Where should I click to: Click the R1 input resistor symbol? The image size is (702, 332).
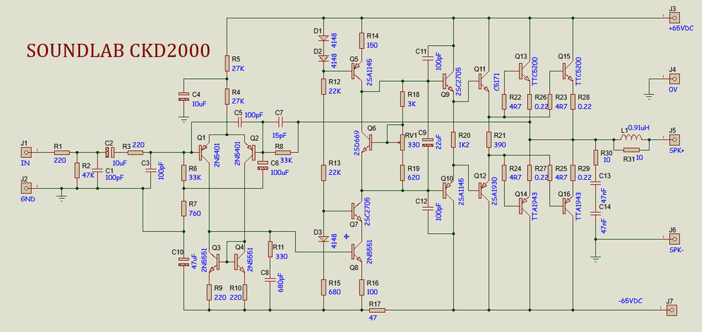[x=61, y=152]
